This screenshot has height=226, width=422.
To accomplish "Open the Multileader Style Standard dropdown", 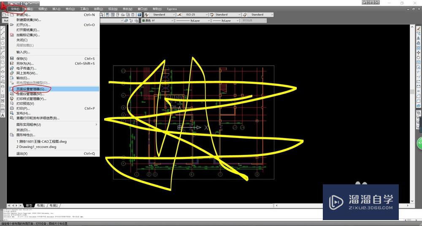I will (260, 15).
